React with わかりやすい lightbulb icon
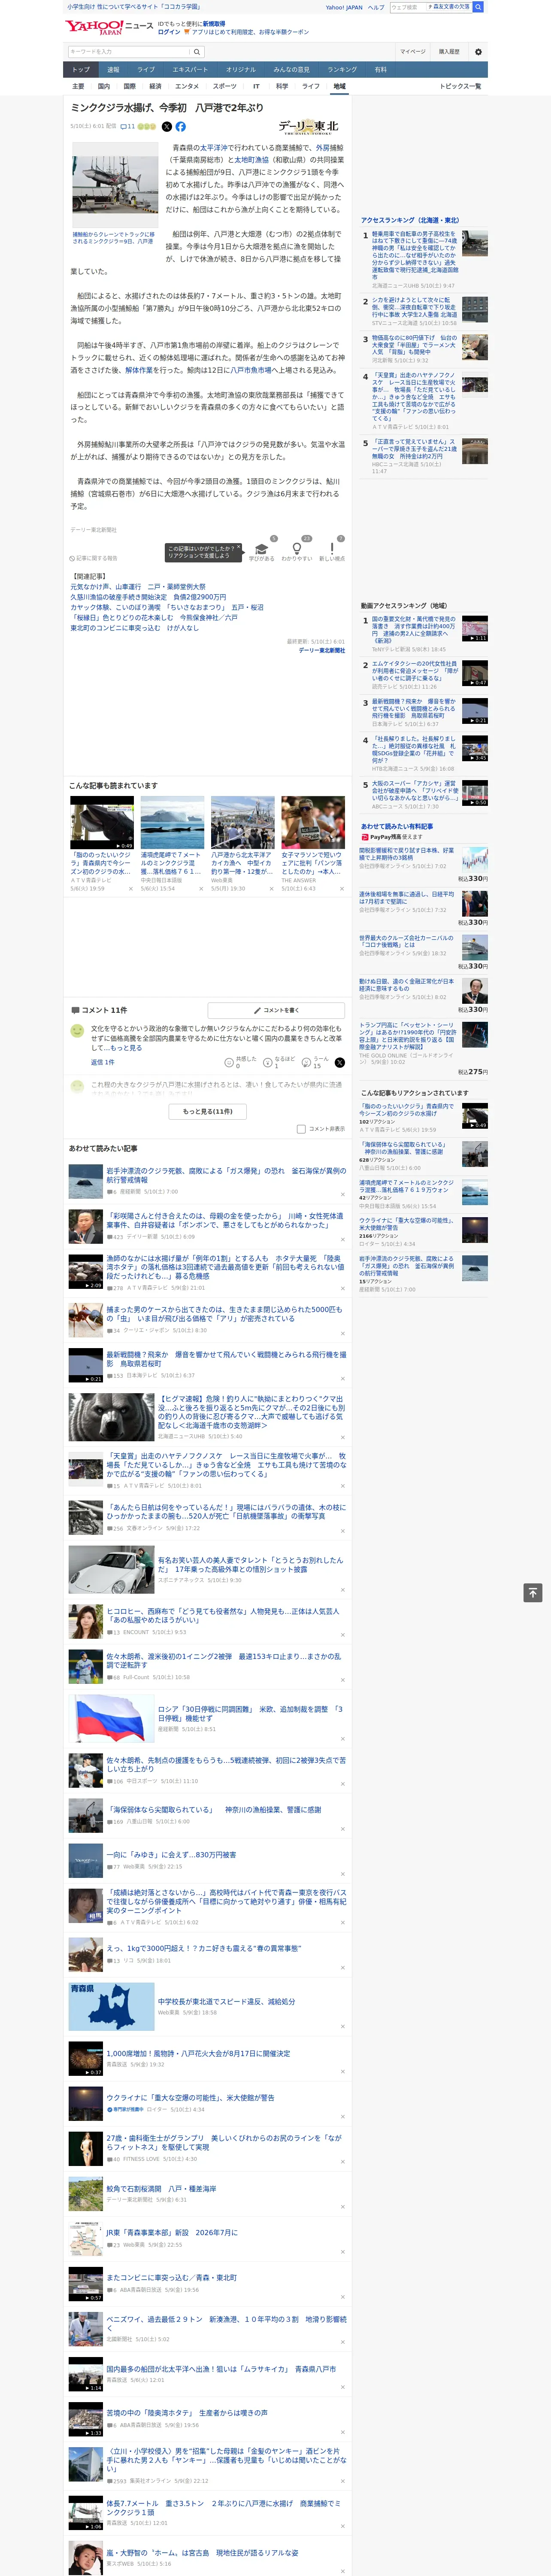 pyautogui.click(x=297, y=550)
